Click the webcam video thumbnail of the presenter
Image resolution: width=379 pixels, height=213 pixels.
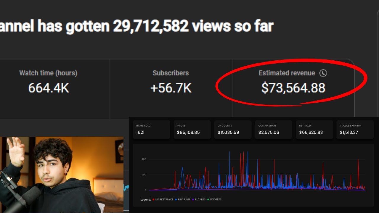click(62, 175)
